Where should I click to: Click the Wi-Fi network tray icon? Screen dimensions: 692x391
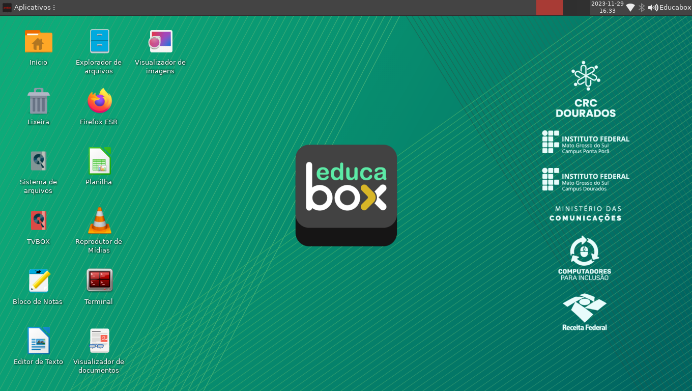[630, 8]
